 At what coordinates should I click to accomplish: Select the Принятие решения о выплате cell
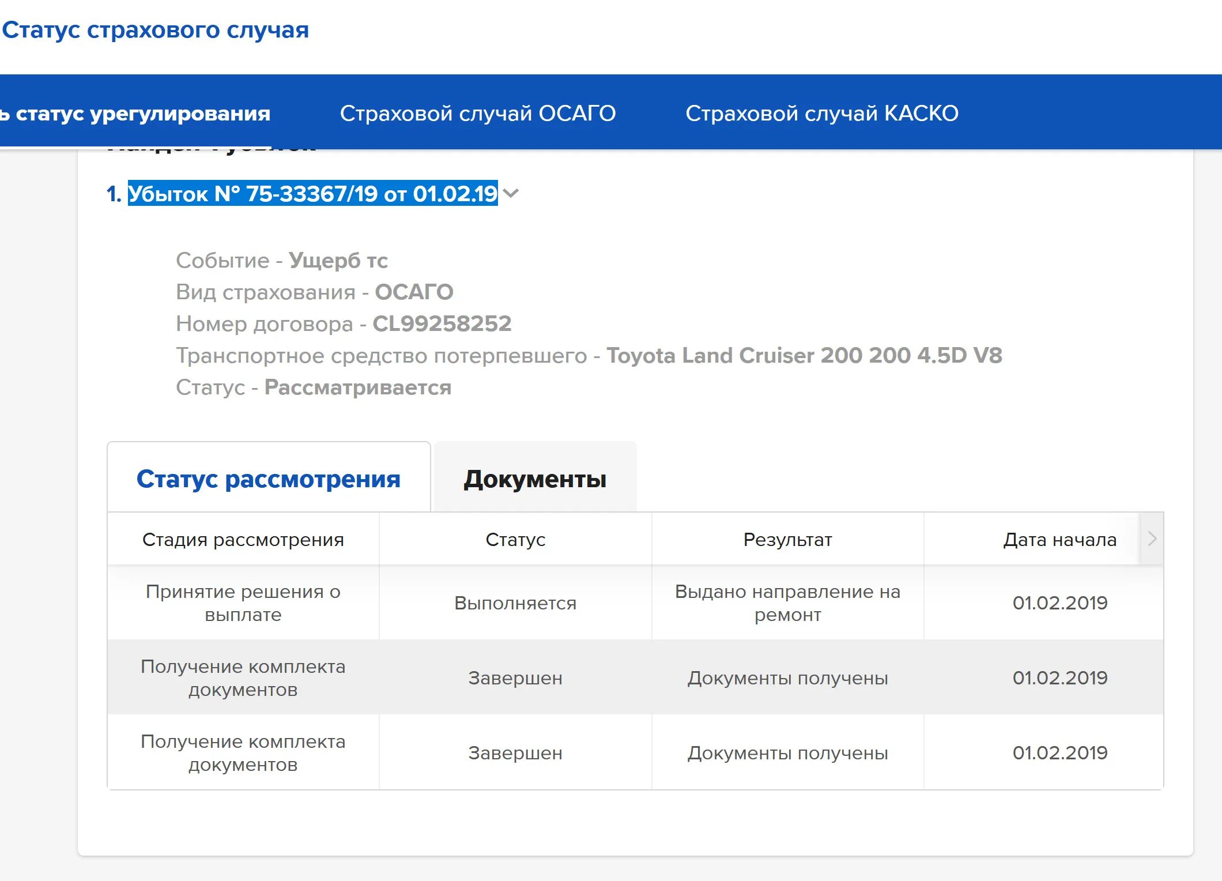point(243,603)
